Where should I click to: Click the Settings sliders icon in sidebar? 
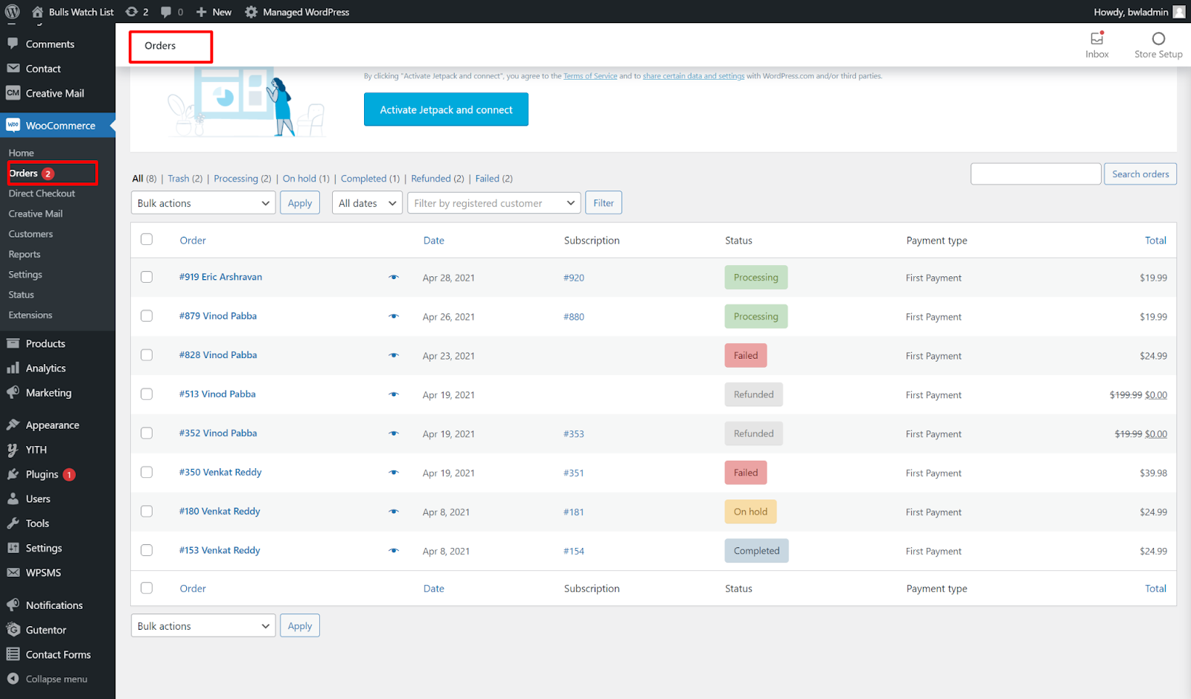(x=13, y=548)
